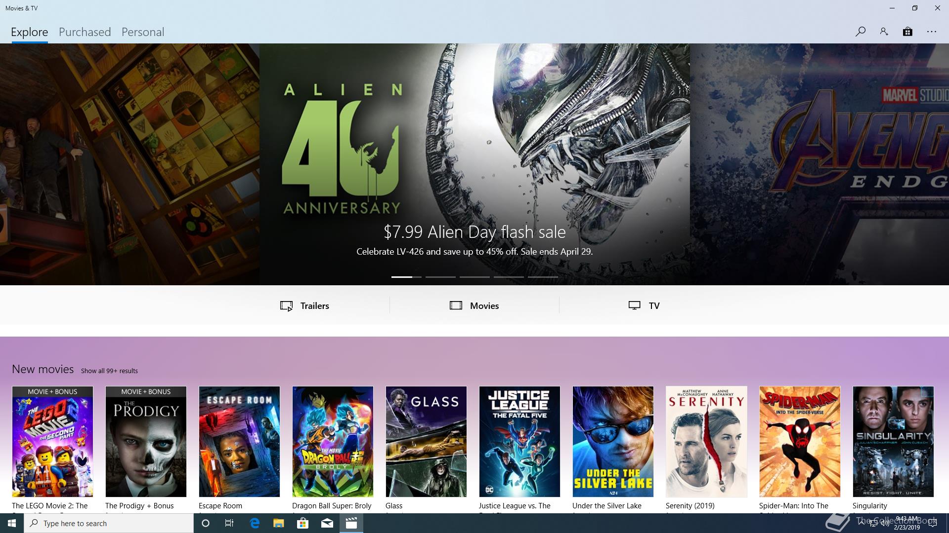The height and width of the screenshot is (533, 949).
Task: Open the search magnifier icon
Action: tap(860, 32)
